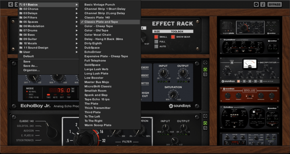Click the BYPASS button
The width and height of the screenshot is (290, 154).
pyautogui.click(x=274, y=4)
